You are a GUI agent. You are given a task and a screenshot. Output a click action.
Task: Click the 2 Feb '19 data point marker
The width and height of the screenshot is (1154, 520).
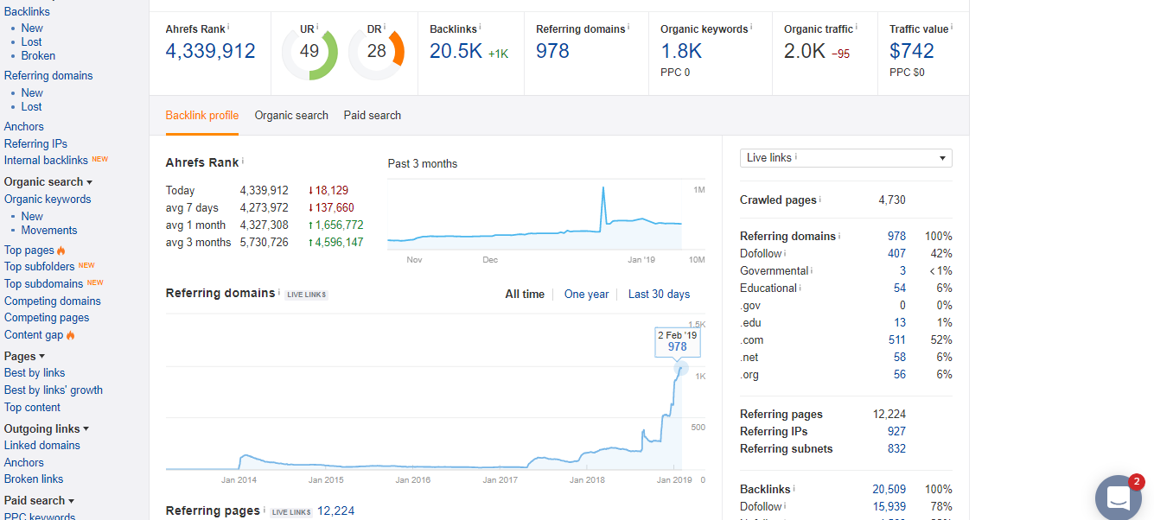[681, 367]
